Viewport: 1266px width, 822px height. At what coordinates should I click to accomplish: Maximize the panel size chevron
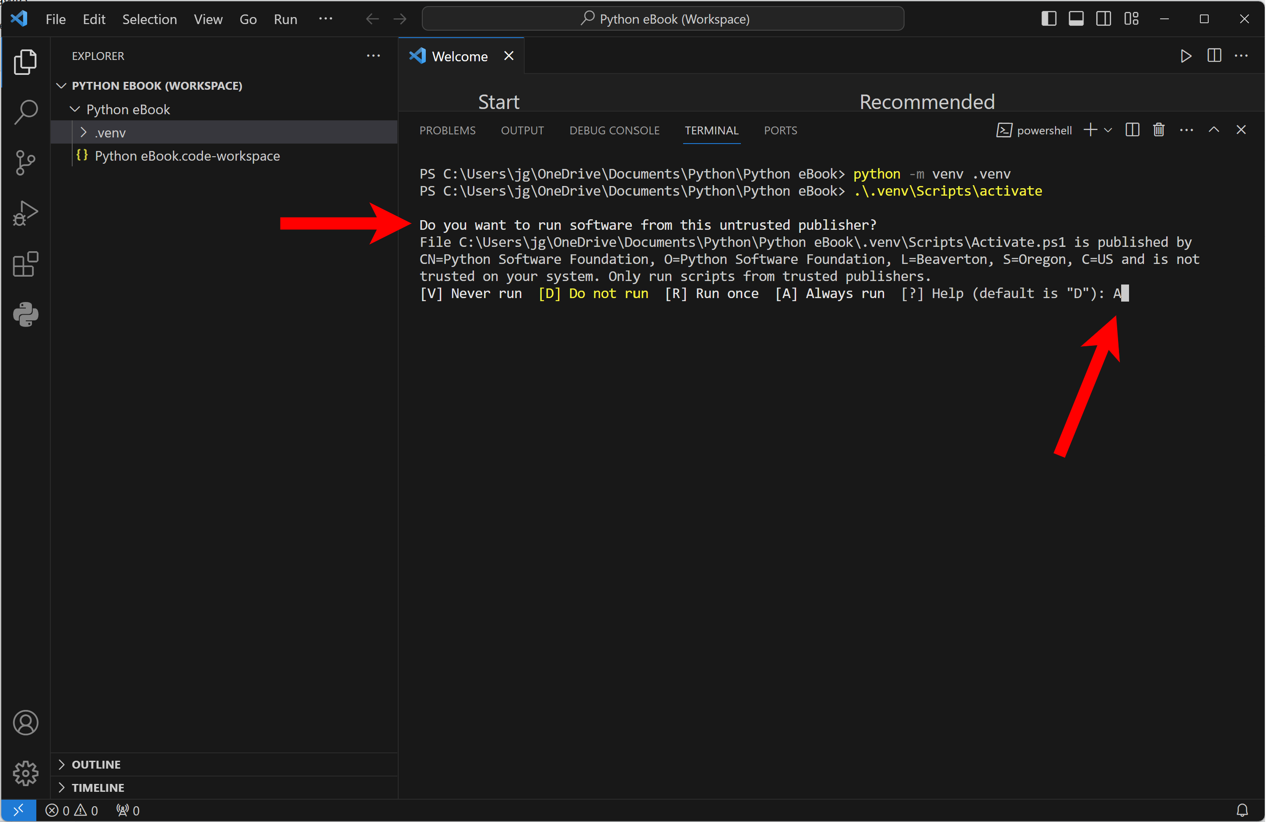click(1214, 130)
